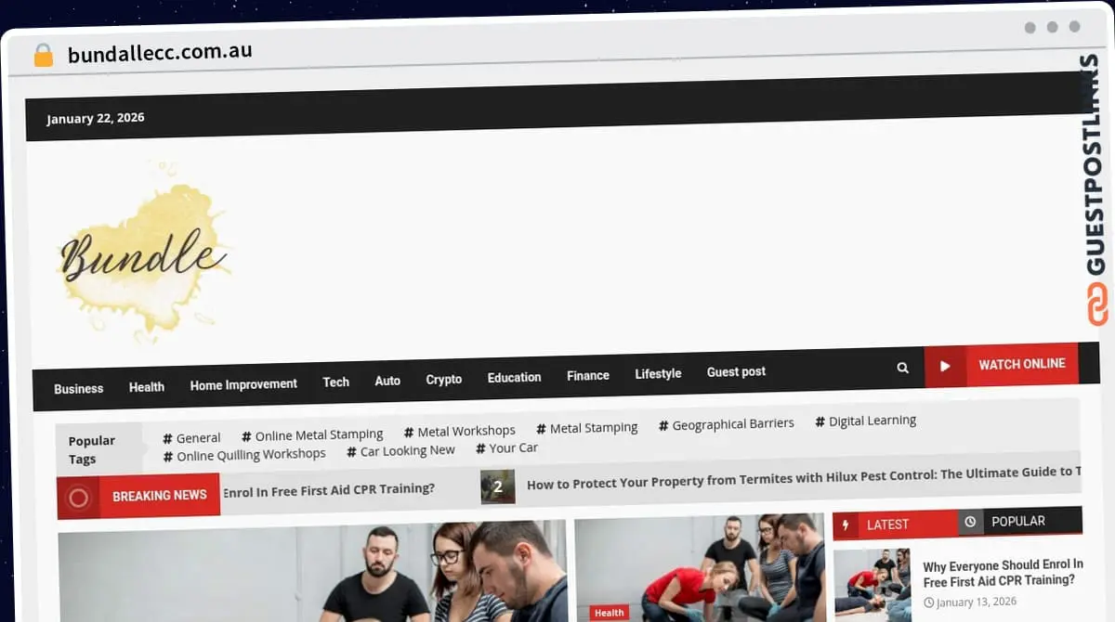Switch to the POPULAR tab
The width and height of the screenshot is (1115, 622).
tap(1018, 521)
